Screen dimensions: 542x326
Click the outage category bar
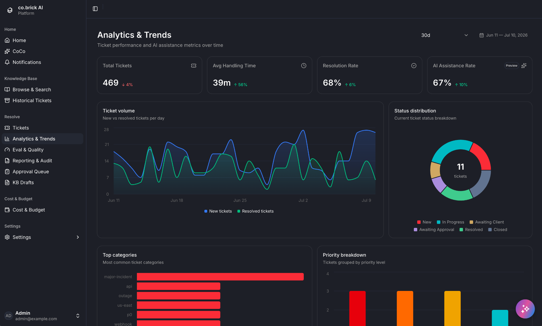coord(178,296)
